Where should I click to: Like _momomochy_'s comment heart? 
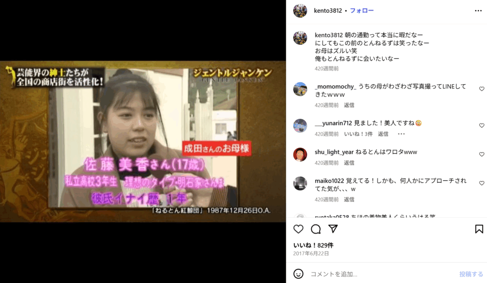pos(482,89)
